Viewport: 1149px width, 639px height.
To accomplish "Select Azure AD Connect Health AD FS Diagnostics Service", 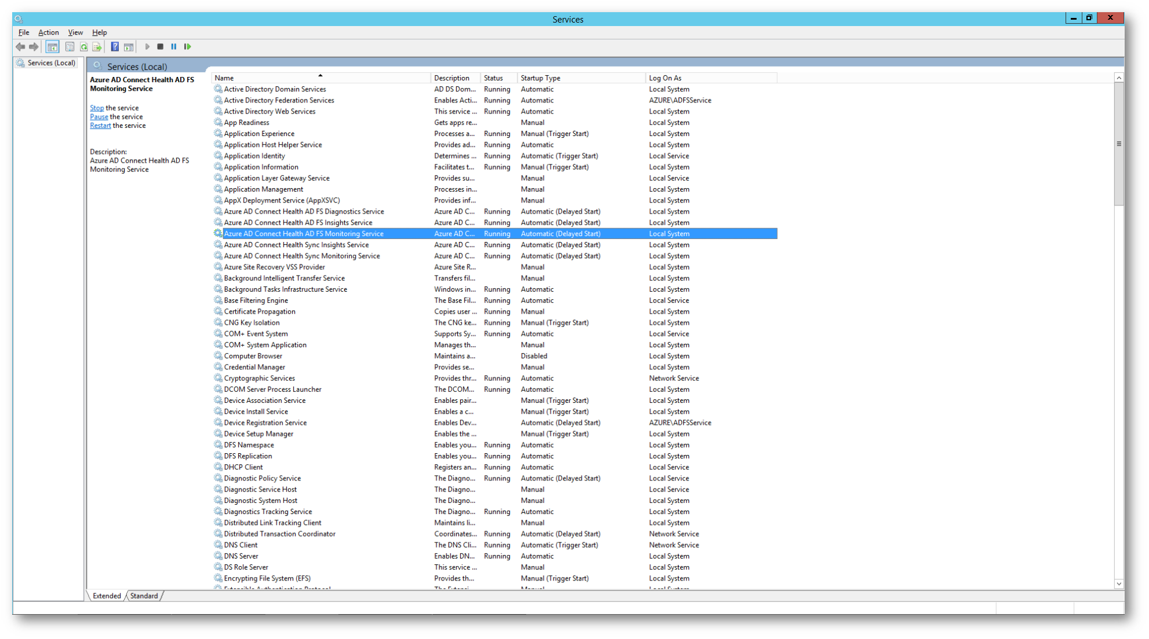I will (495, 211).
